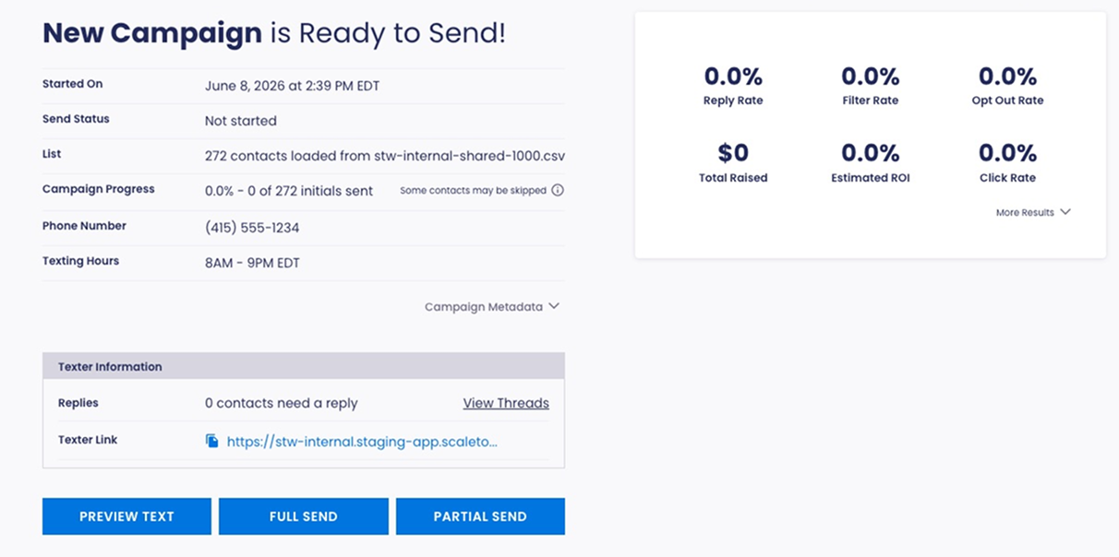Click the PREVIEW TEXT button
The width and height of the screenshot is (1119, 557).
(x=126, y=516)
